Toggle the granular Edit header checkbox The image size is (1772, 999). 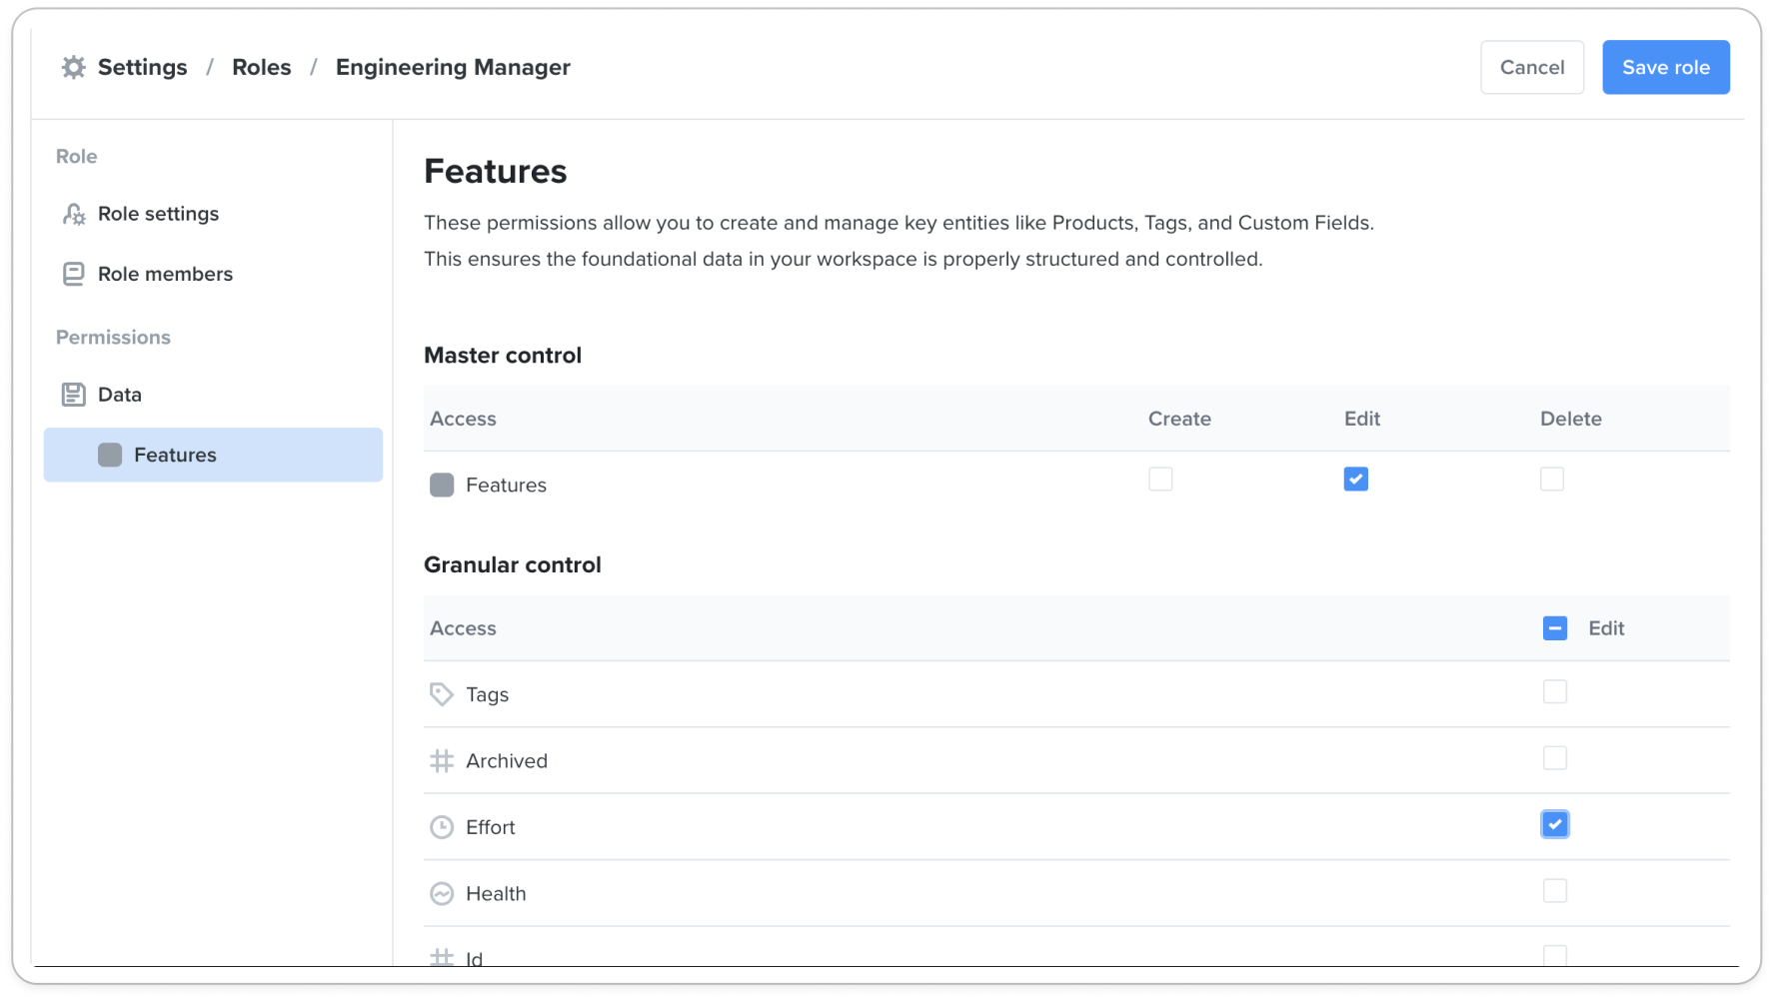1554,628
